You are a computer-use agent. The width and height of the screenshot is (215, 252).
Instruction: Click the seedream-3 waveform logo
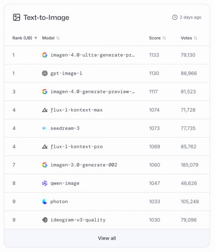tap(45, 128)
